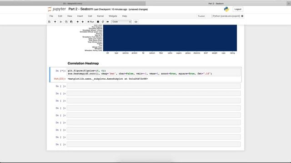291x163 pixels.
Task: Open the File menu
Action: click(51, 16)
